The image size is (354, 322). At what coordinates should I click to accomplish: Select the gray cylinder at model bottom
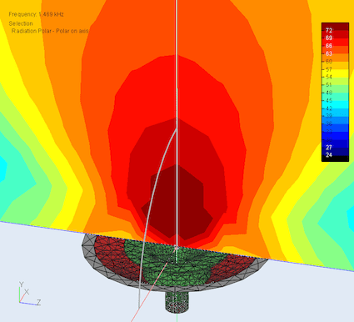click(177, 302)
